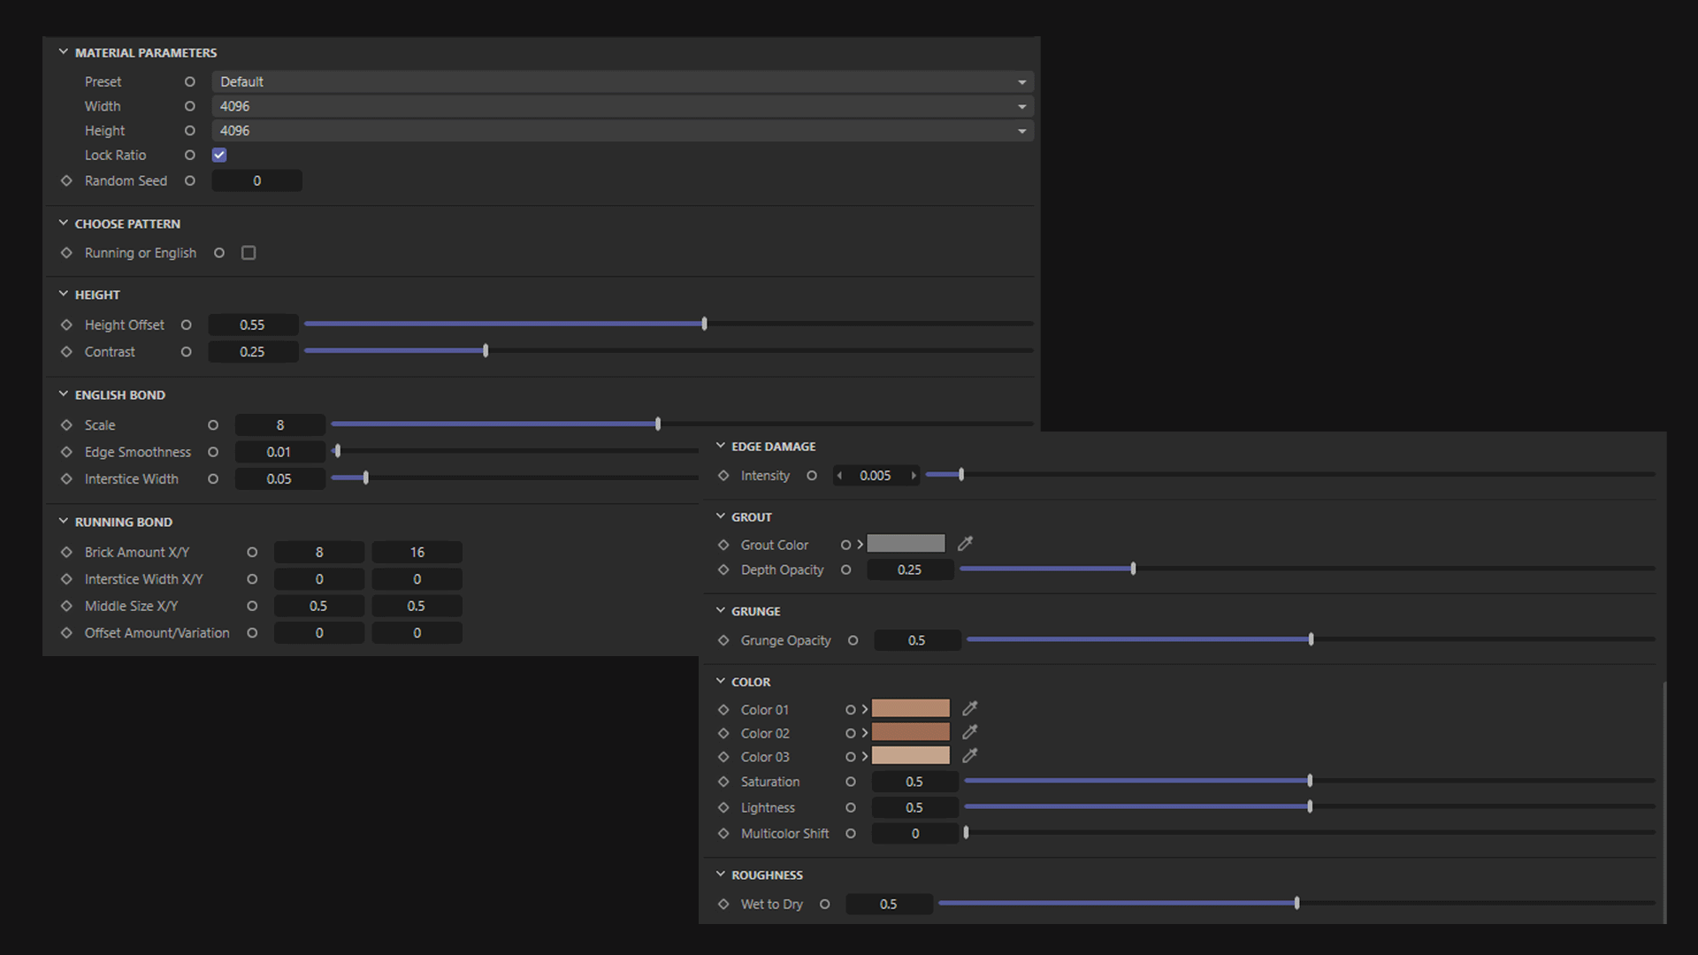Click keyframe diamond next to Color 01
Image resolution: width=1698 pixels, height=955 pixels.
[723, 709]
